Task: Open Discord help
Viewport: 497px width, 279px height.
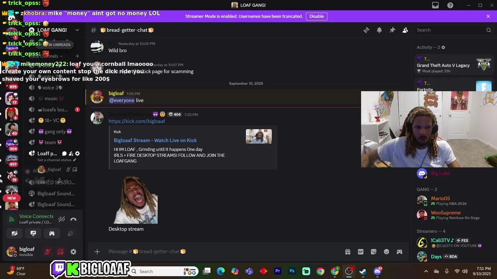Action: coord(450,5)
